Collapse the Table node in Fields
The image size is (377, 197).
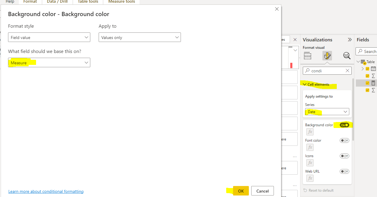[x=359, y=62]
